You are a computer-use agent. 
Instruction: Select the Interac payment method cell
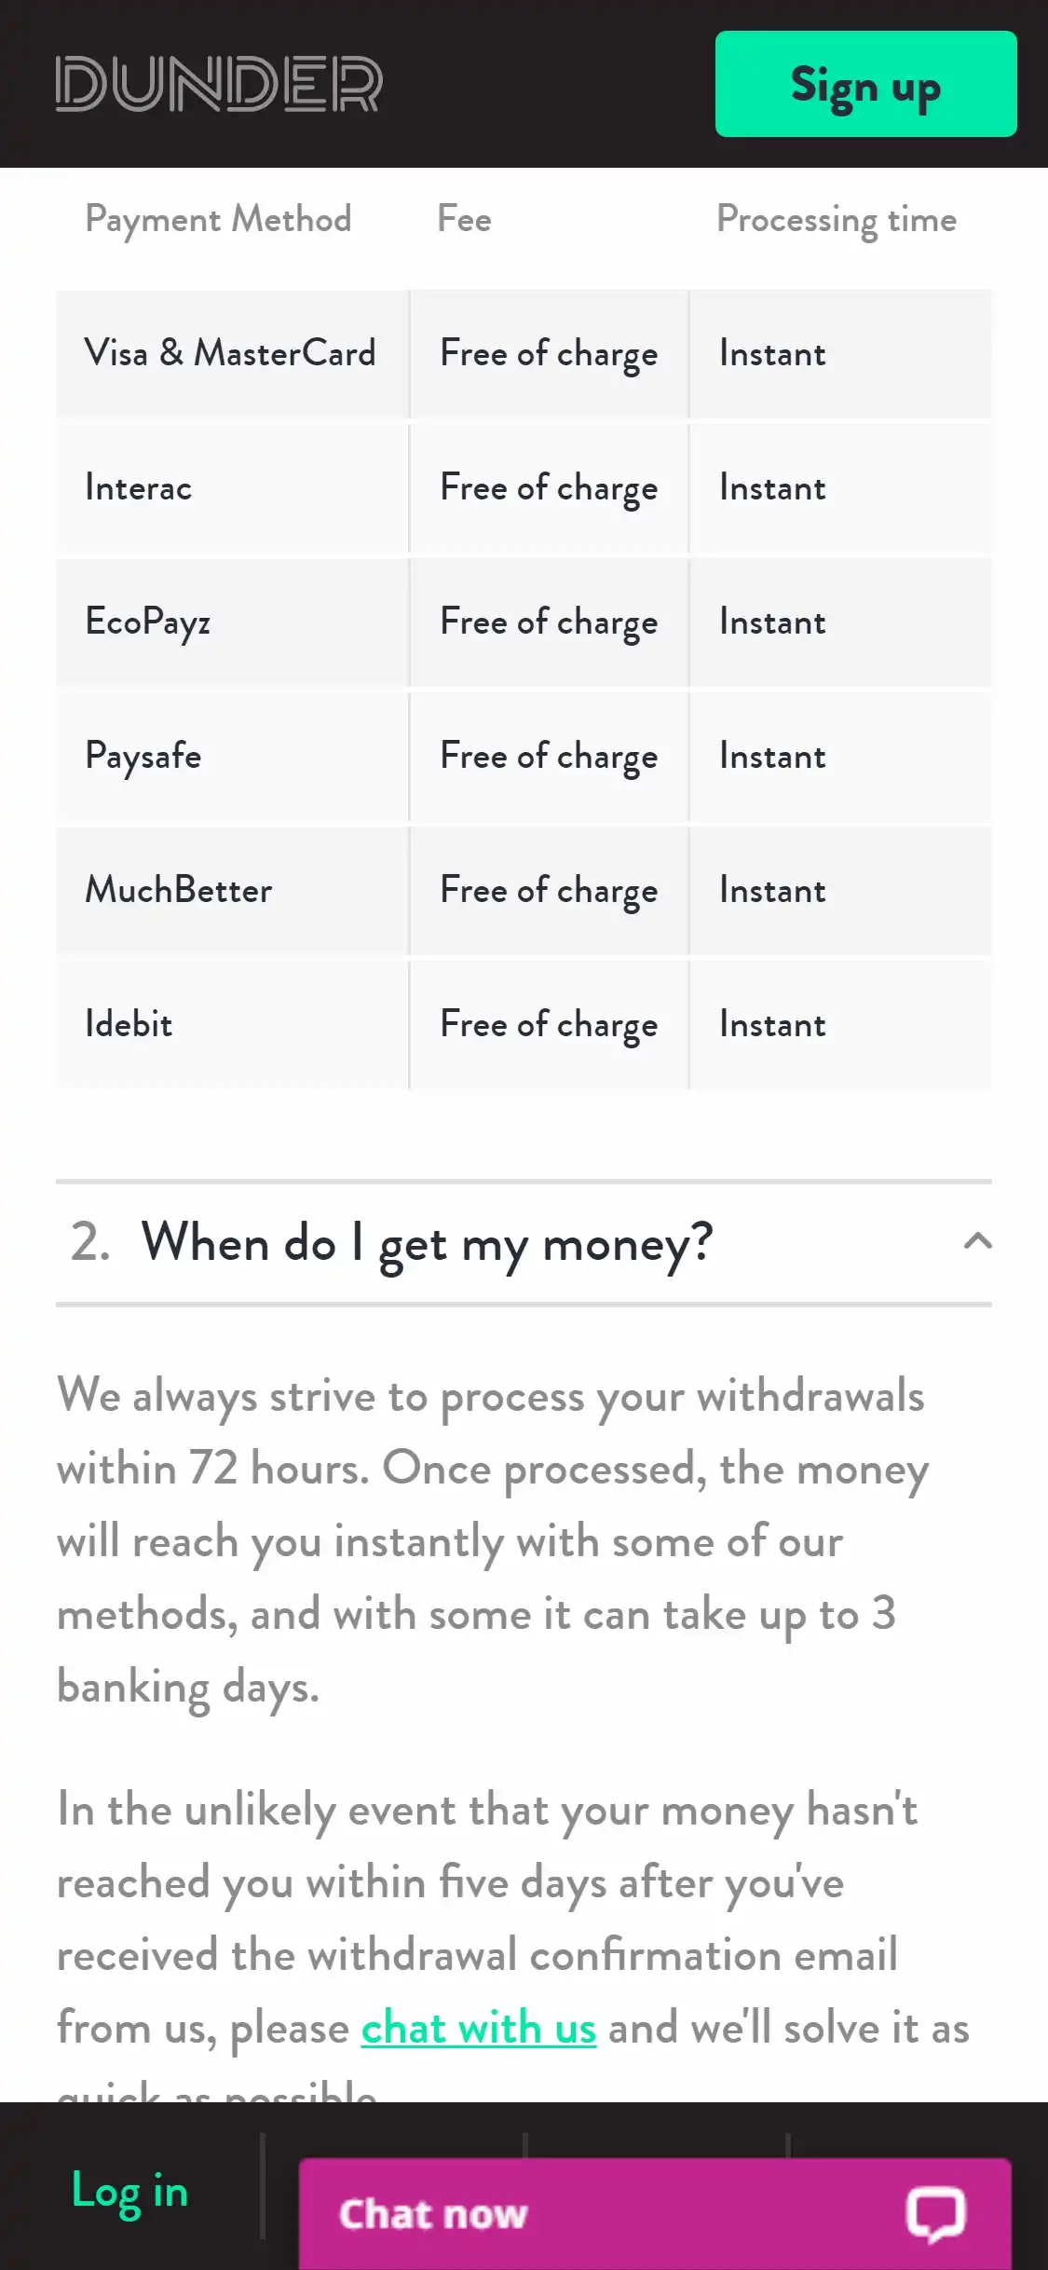pos(139,488)
